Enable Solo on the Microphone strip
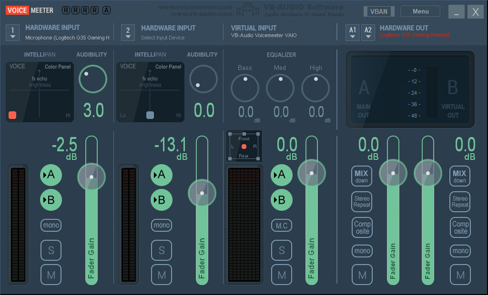Image resolution: width=488 pixels, height=295 pixels. click(x=51, y=250)
